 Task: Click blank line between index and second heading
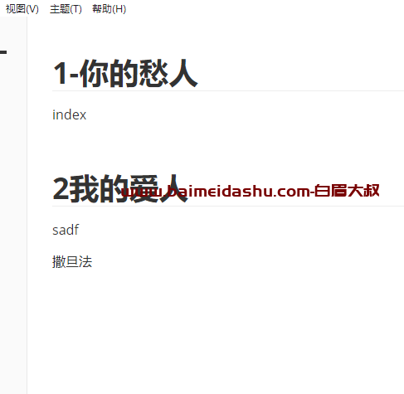tap(216, 143)
